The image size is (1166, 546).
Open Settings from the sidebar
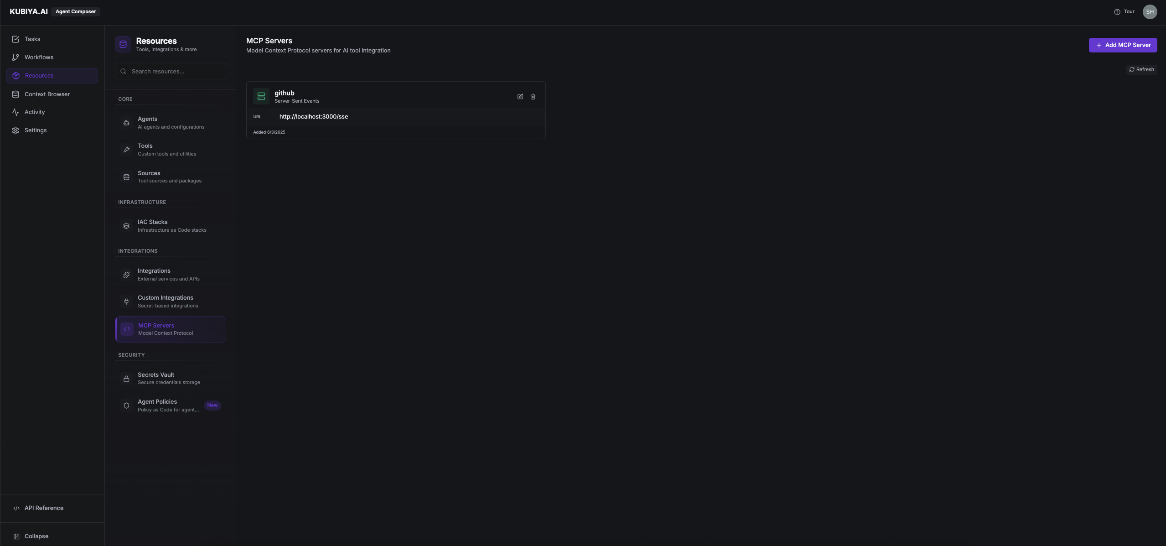pyautogui.click(x=52, y=130)
